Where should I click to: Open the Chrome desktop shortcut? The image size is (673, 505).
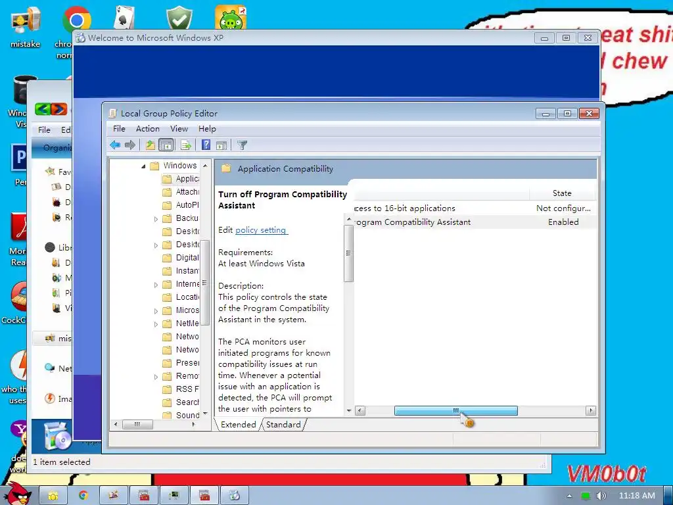coord(76,20)
